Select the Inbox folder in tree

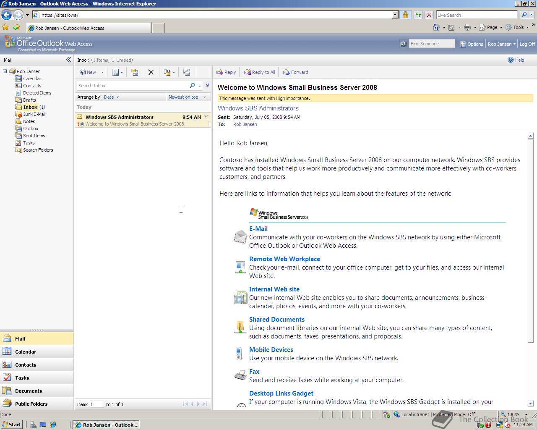pyautogui.click(x=30, y=107)
